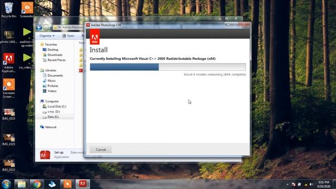Open the Screenshot desktop shortcut
Image resolution: width=336 pixels, height=189 pixels.
27,10
